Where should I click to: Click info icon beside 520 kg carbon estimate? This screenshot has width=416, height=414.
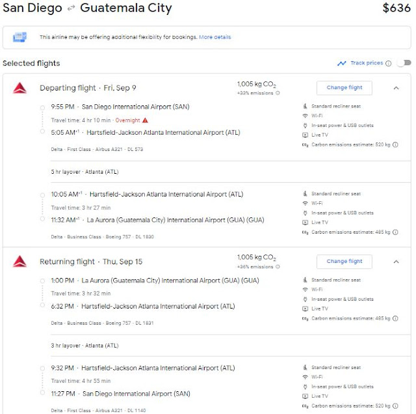tap(395, 145)
